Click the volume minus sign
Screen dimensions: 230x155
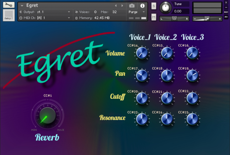[x=195, y=19]
